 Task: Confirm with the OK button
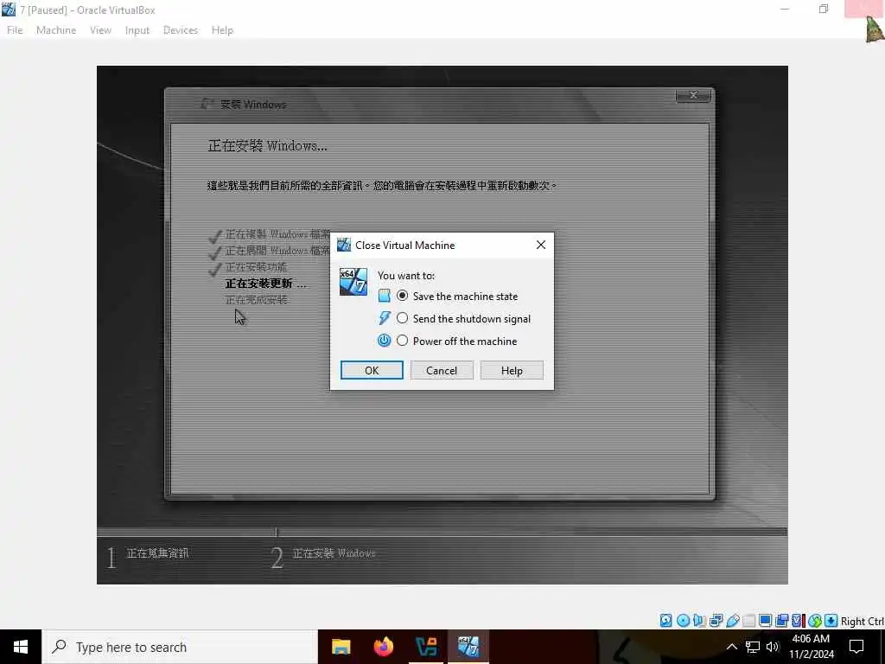[x=372, y=370]
